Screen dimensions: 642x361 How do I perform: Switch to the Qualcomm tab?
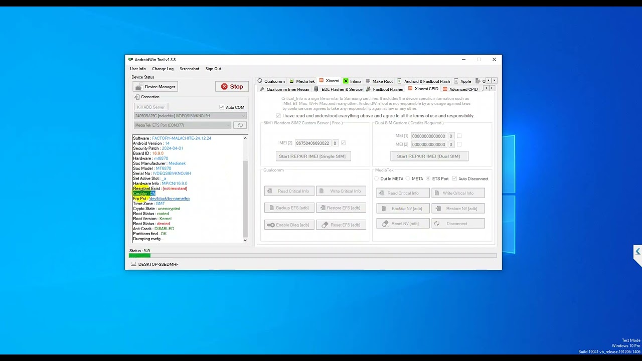pos(271,81)
